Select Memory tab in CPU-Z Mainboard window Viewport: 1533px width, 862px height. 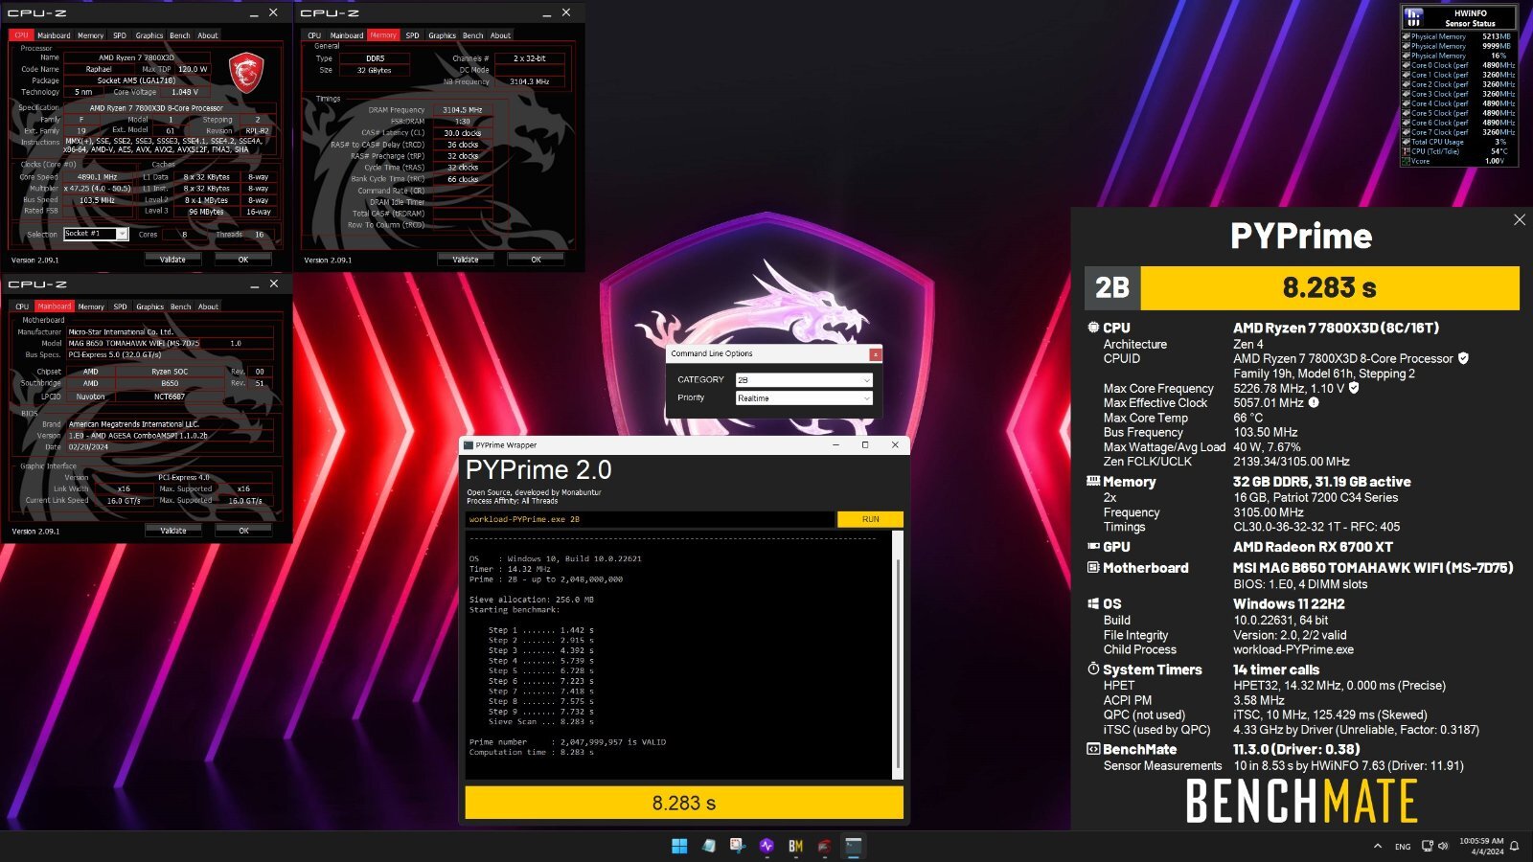click(x=91, y=306)
